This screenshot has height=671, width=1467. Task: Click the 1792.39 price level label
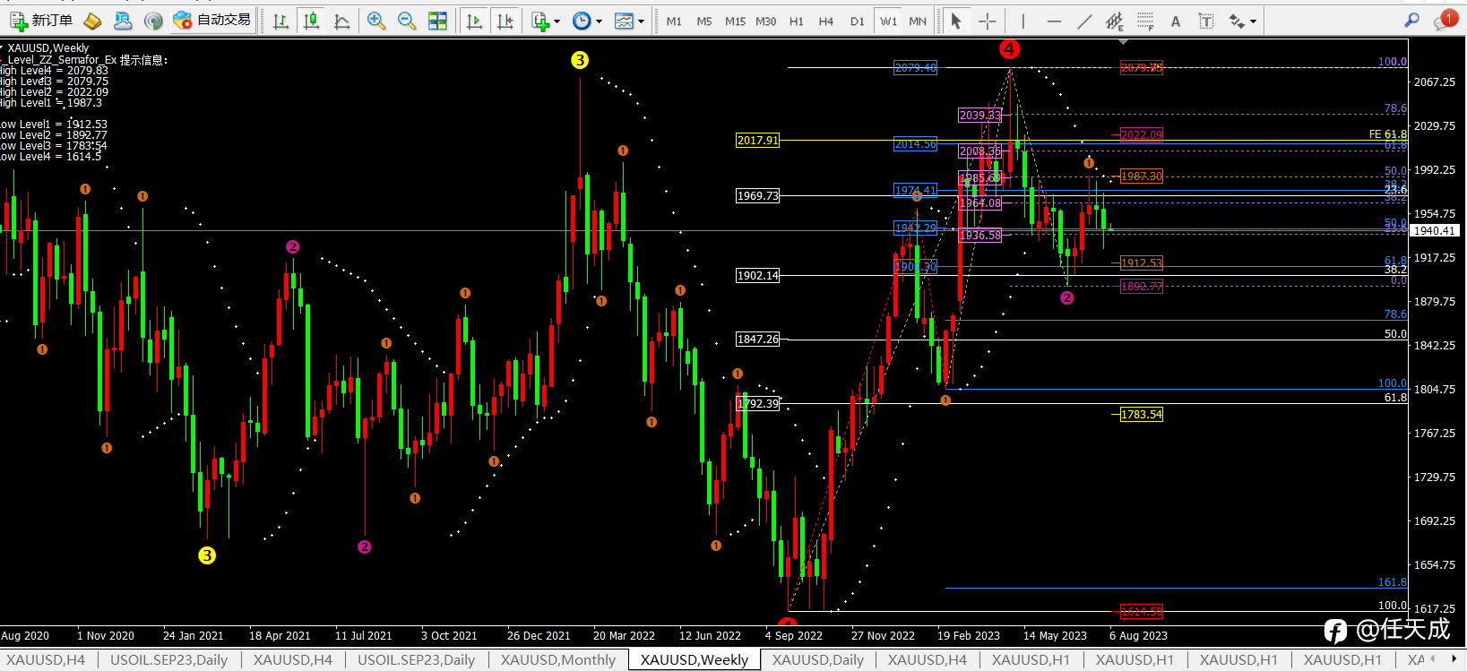757,404
